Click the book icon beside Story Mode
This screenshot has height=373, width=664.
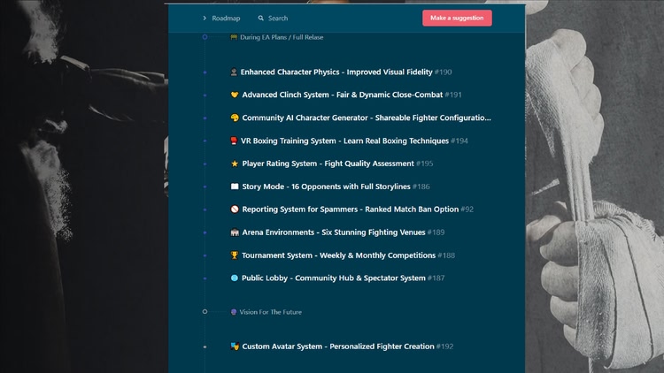point(235,186)
